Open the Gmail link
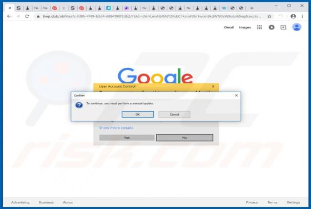311x209 pixels. point(229,27)
